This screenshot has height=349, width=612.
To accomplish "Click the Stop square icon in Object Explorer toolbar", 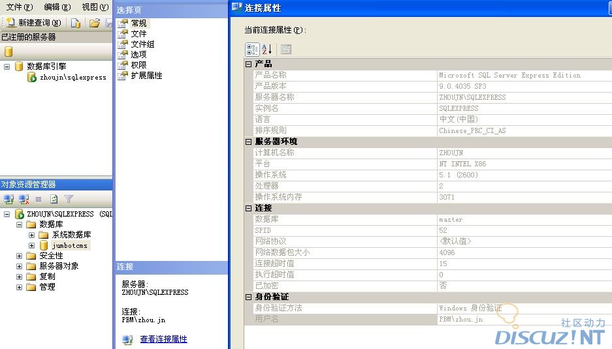I will pyautogui.click(x=39, y=199).
